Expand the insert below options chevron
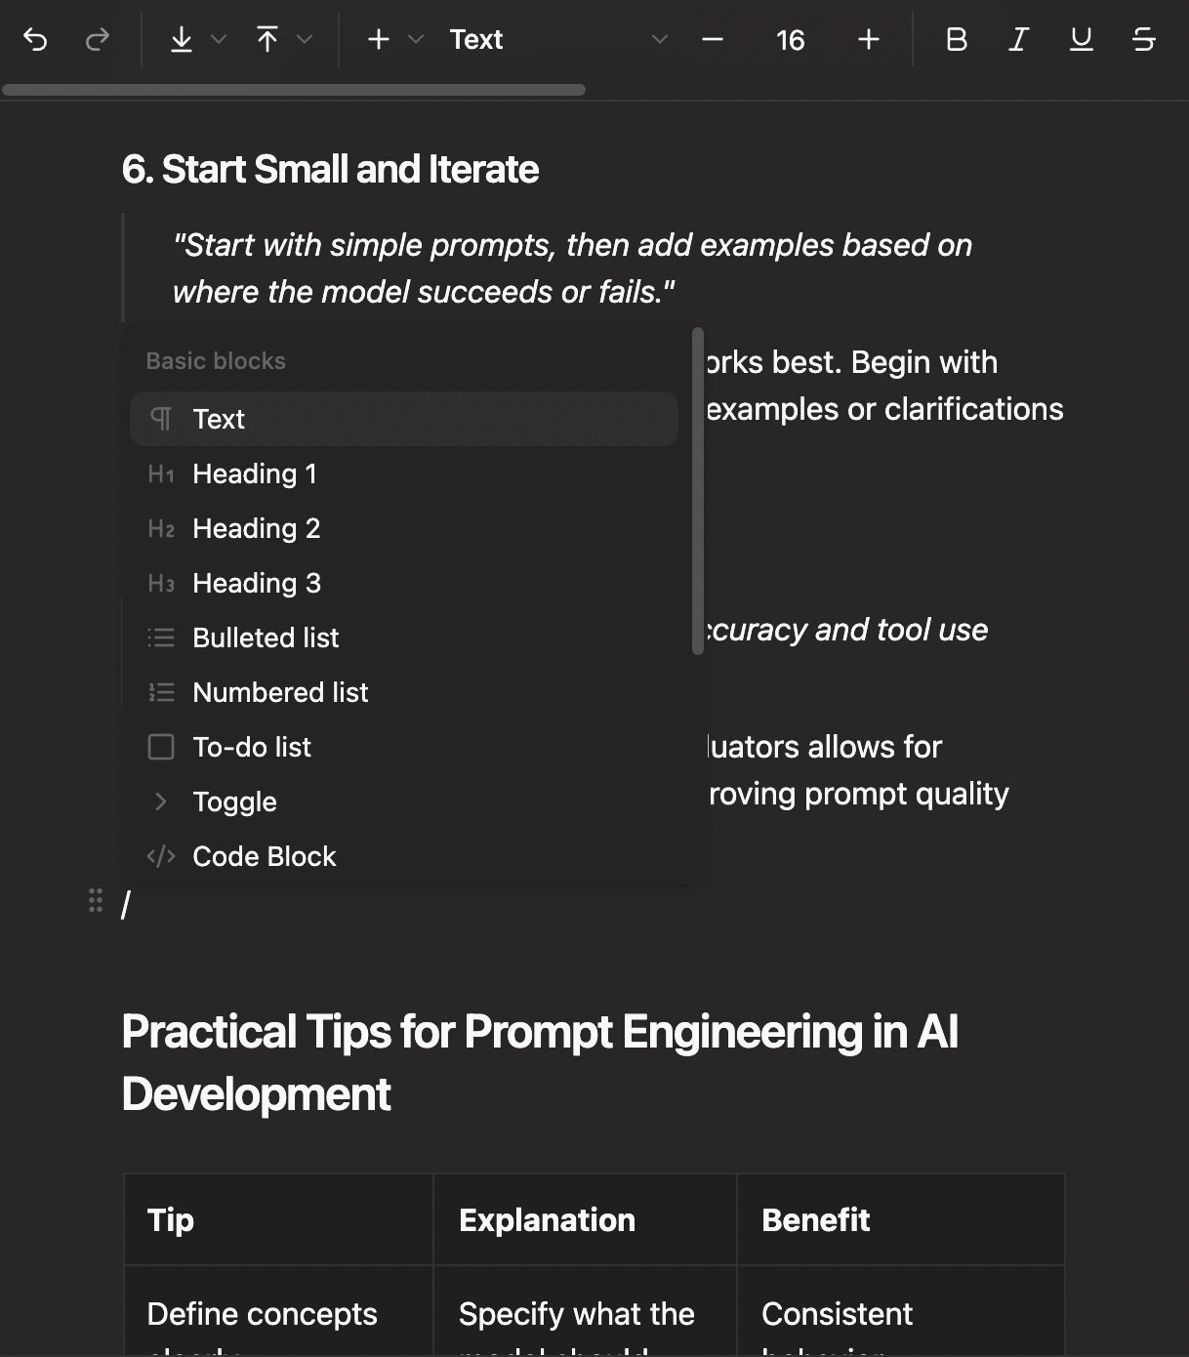 pos(219,39)
